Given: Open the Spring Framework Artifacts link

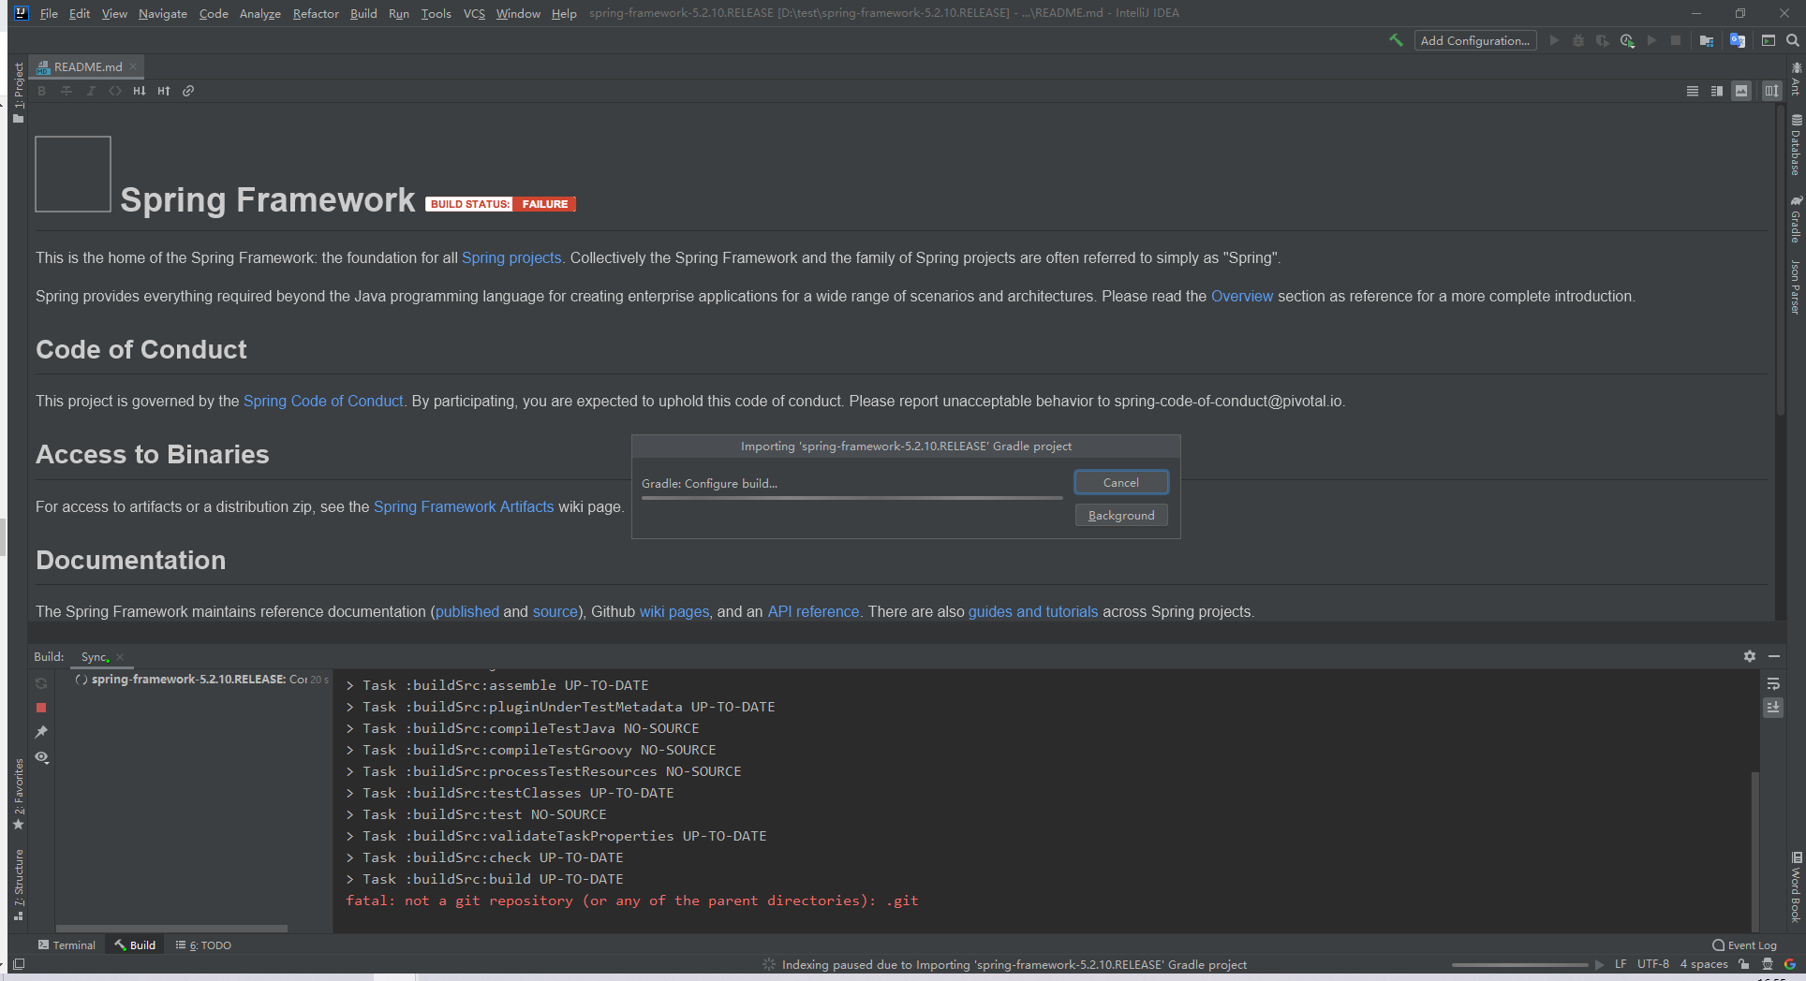Looking at the screenshot, I should 464,506.
